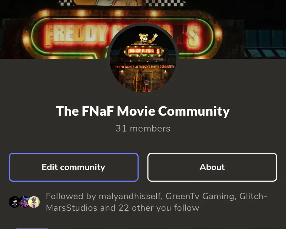Open the Freddy Fazbear's header banner image

(x=143, y=29)
